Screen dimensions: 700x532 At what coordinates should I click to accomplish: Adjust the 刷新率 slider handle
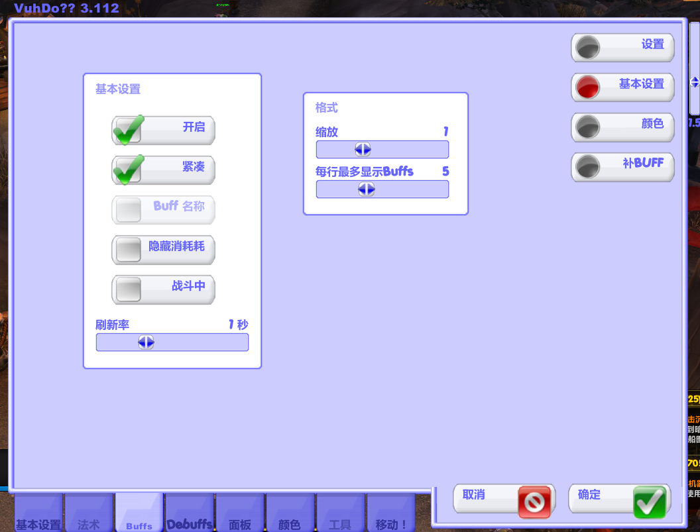click(145, 342)
